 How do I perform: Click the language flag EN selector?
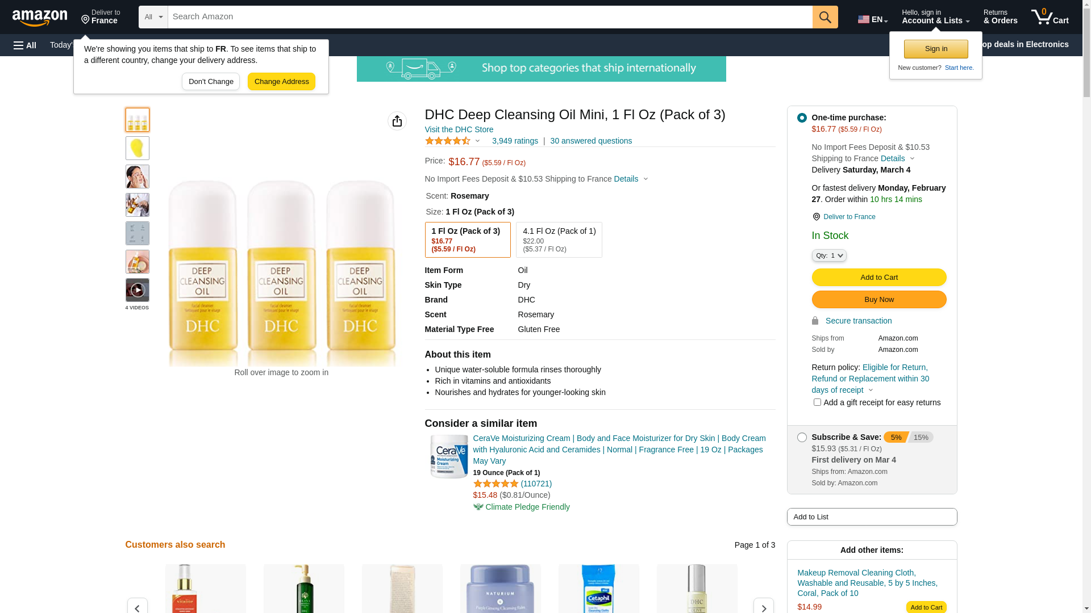(x=873, y=19)
